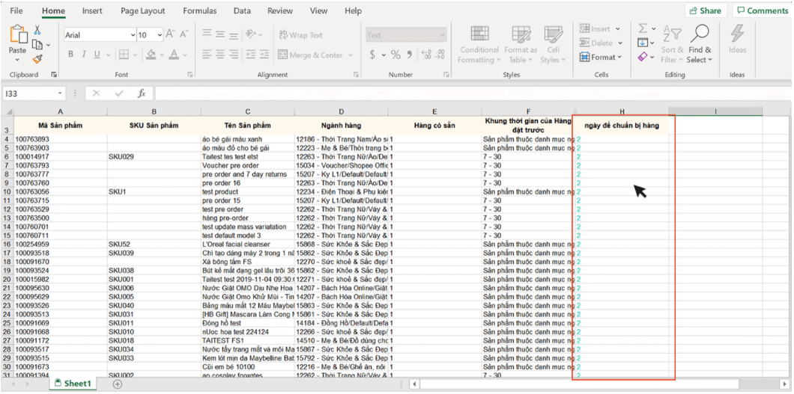Click the Increase Font Size icon
This screenshot has width=794, height=394.
point(171,34)
